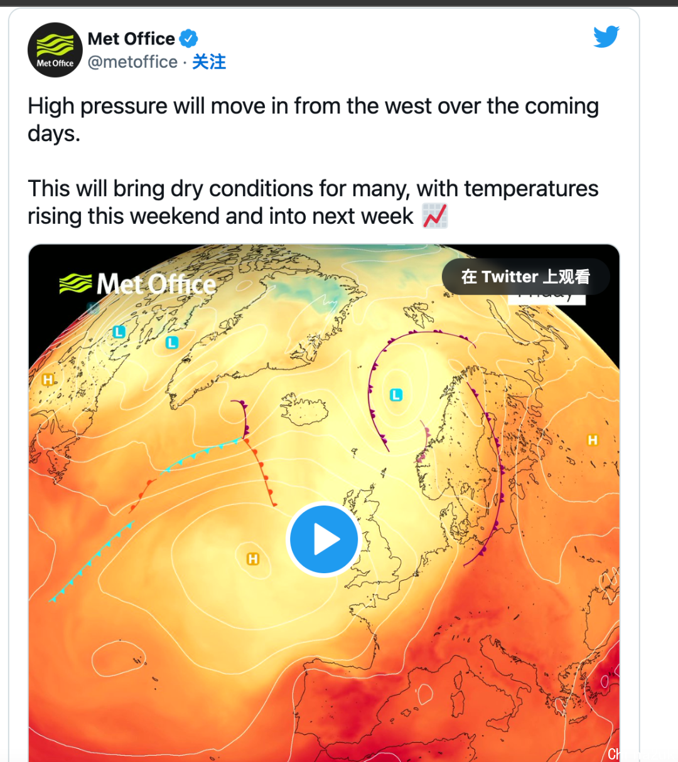Viewport: 678px width, 762px height.
Task: Click the blue verified badge
Action: [x=188, y=39]
